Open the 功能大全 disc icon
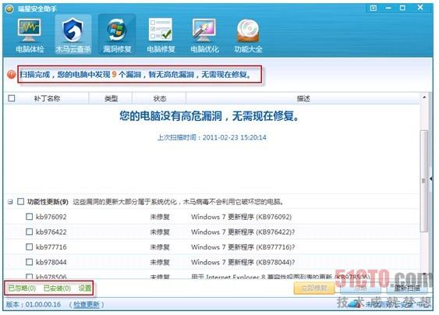Screen dimensions: 439x315 pyautogui.click(x=248, y=30)
